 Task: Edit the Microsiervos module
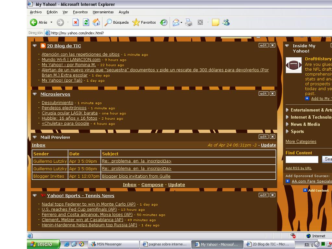click(x=263, y=94)
